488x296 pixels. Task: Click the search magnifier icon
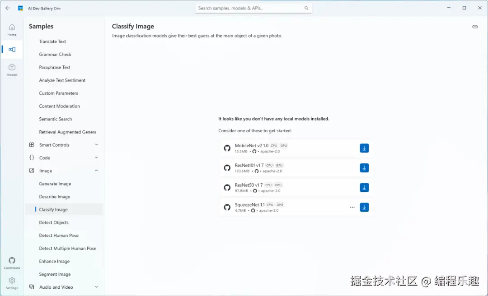point(306,8)
